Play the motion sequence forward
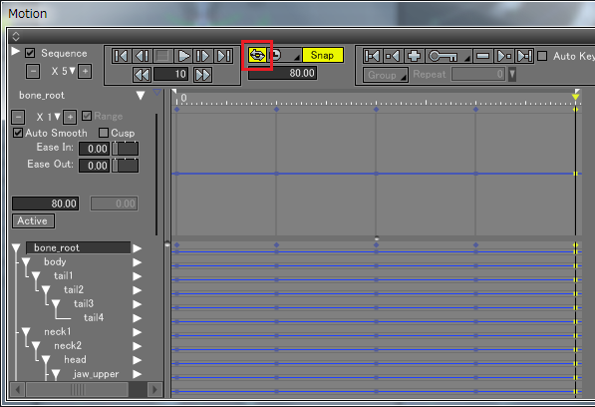The height and width of the screenshot is (407, 595). [183, 56]
